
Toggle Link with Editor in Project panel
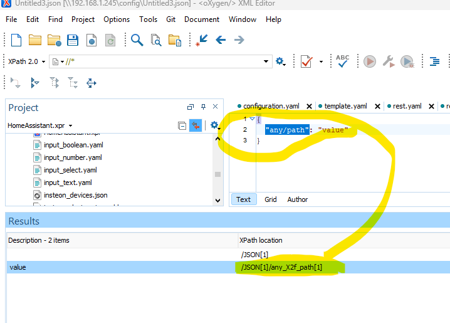[x=196, y=125]
